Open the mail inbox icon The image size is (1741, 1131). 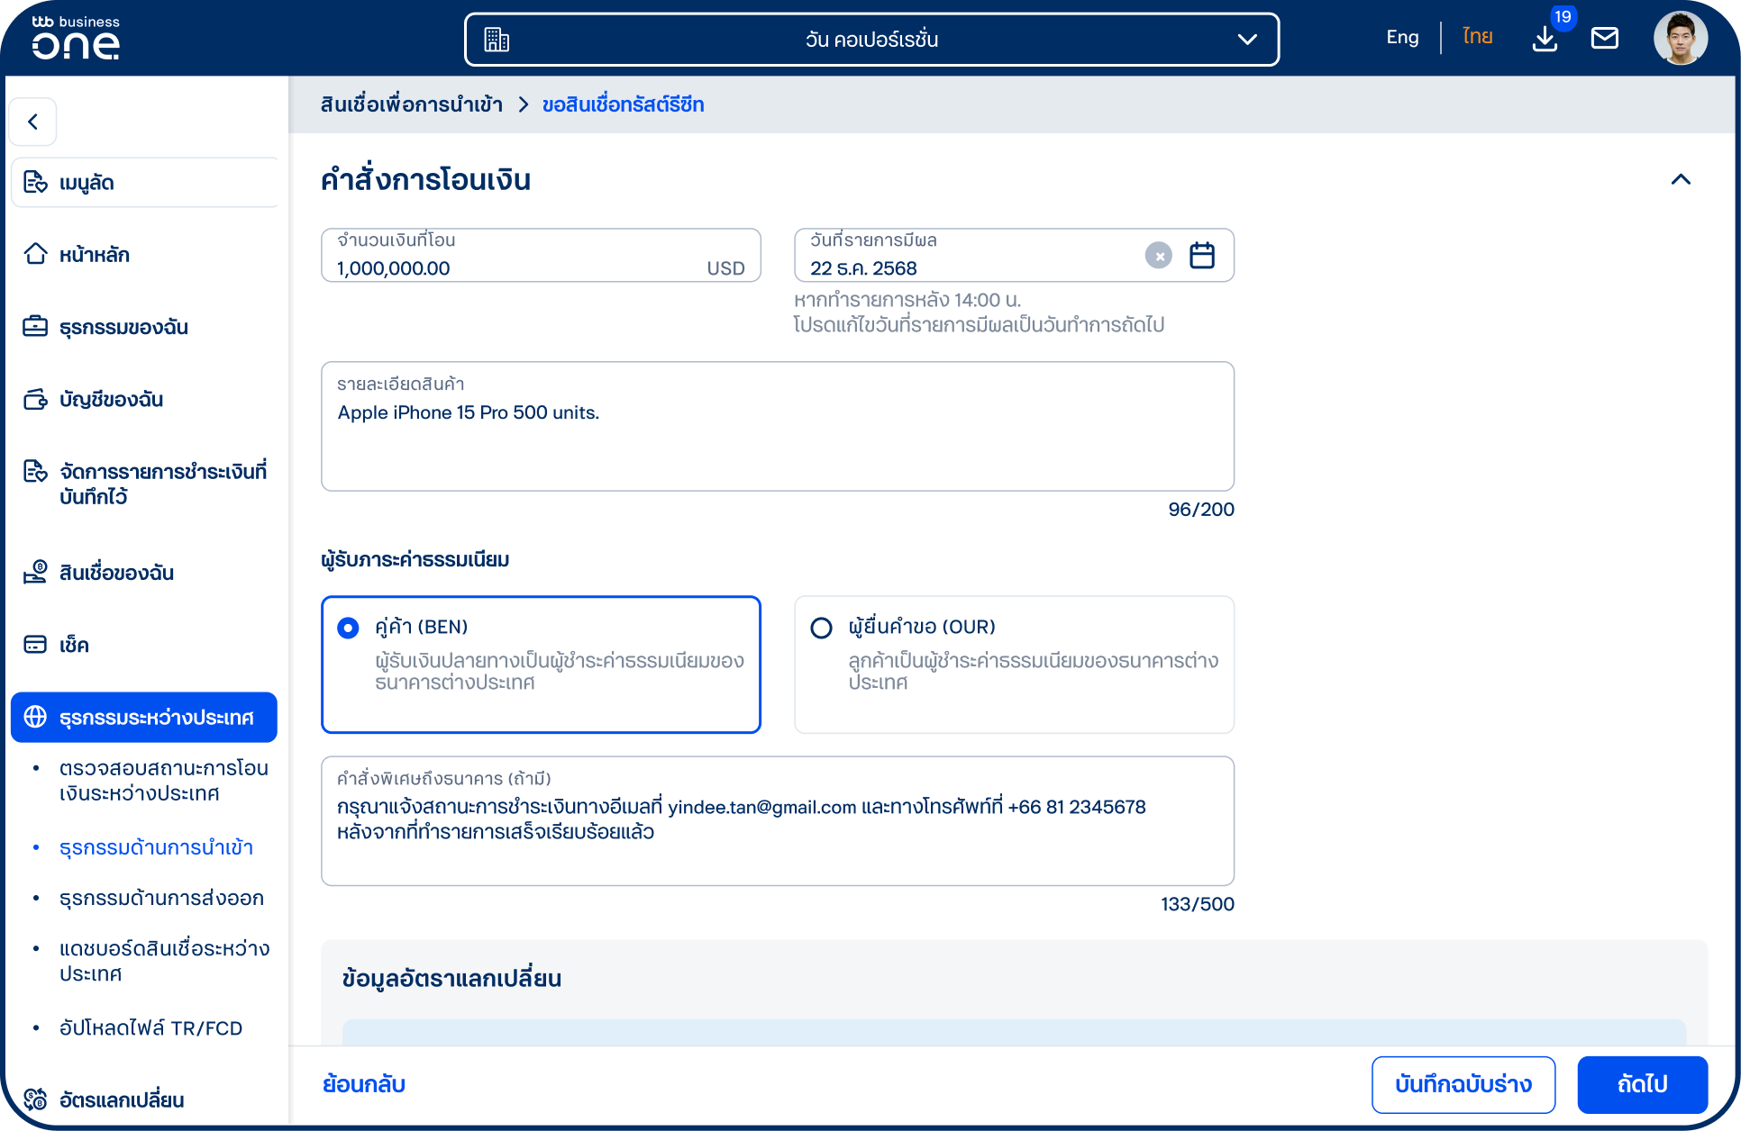(x=1604, y=38)
